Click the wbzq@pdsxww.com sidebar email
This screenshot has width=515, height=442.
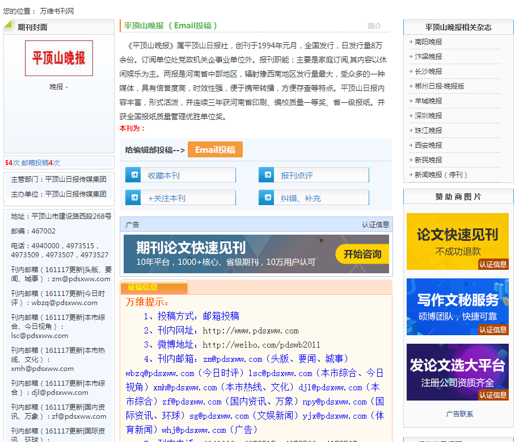[65, 303]
